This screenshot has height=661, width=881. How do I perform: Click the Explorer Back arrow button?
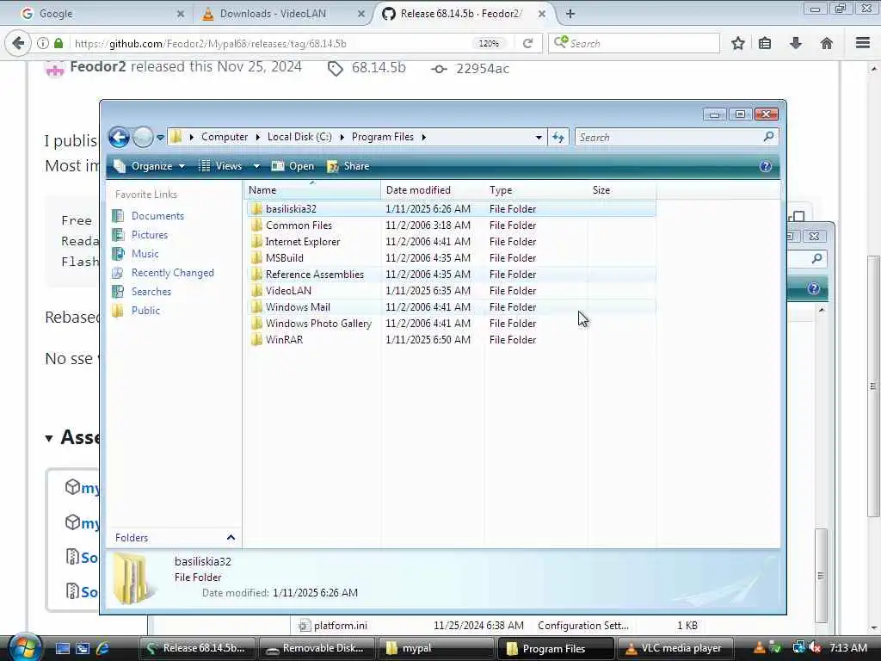pos(119,137)
